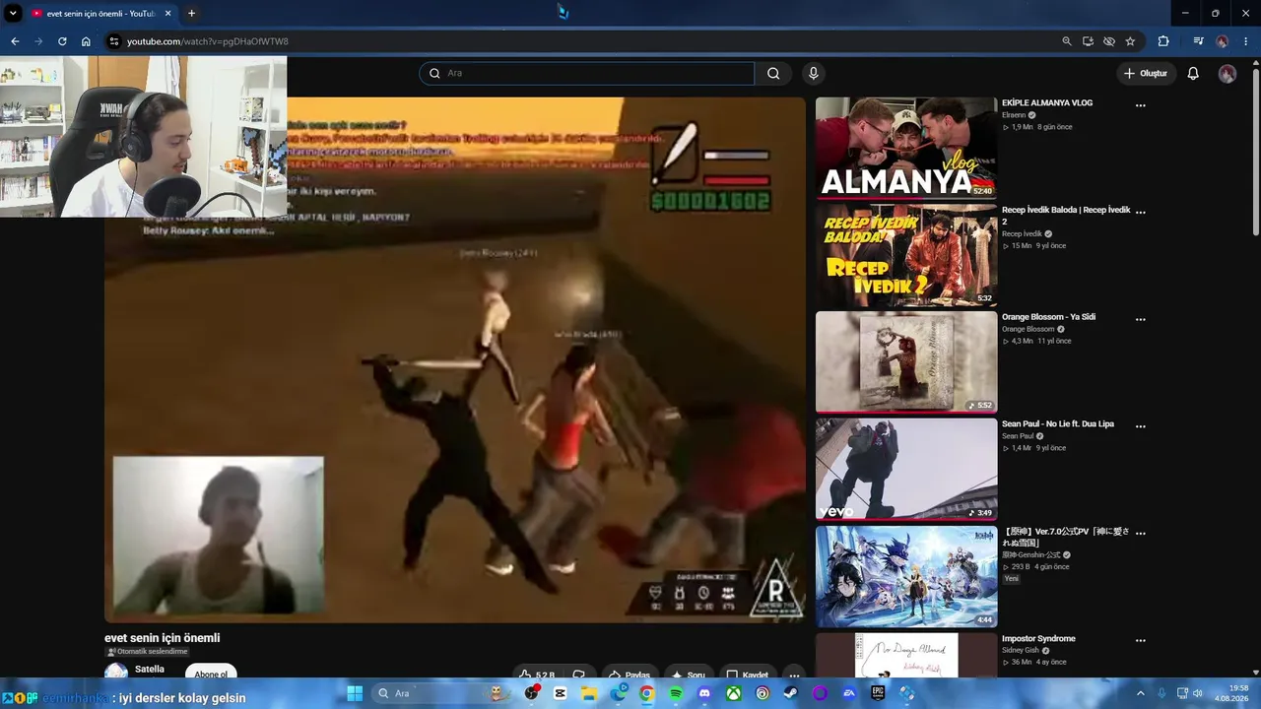This screenshot has width=1261, height=709.
Task: Open Discord from the taskbar
Action: (704, 693)
